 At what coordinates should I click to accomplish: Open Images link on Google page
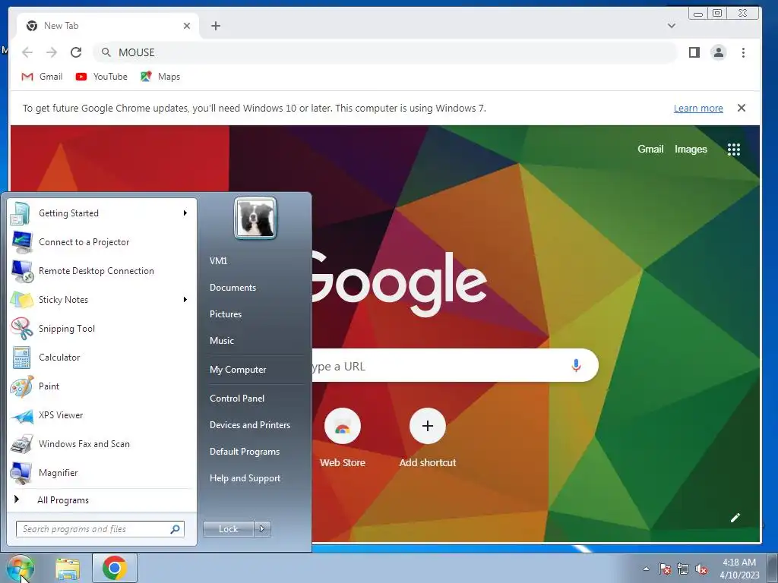(x=691, y=150)
